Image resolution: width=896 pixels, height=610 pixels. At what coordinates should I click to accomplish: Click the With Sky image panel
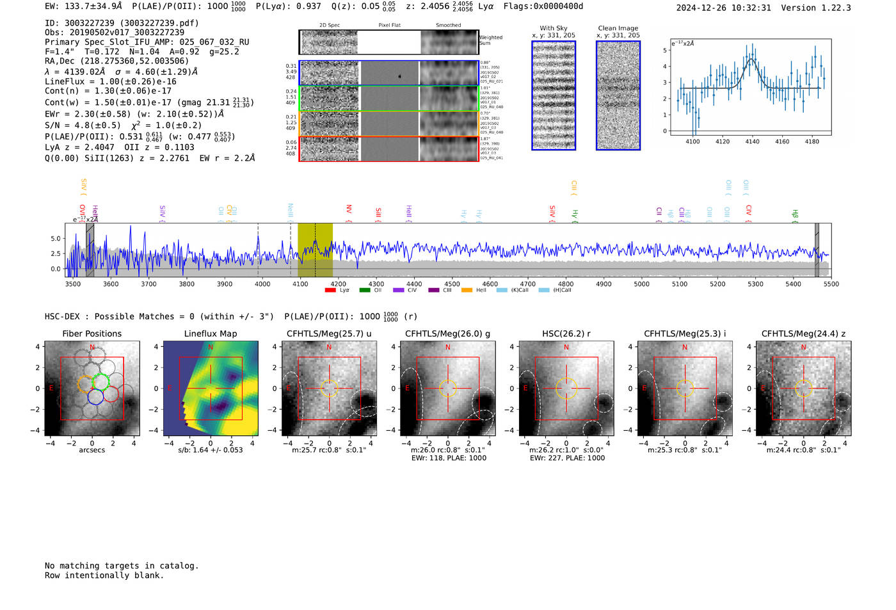[x=554, y=95]
